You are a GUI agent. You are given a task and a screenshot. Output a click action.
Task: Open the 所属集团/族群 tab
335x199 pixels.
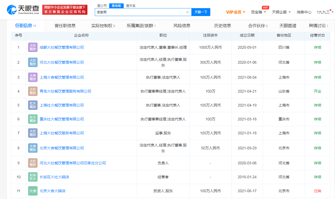141,26
